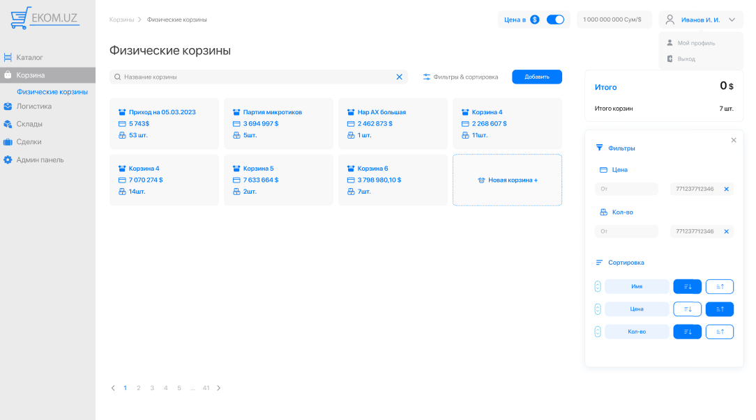Sort Кол-во descending

pyautogui.click(x=688, y=332)
